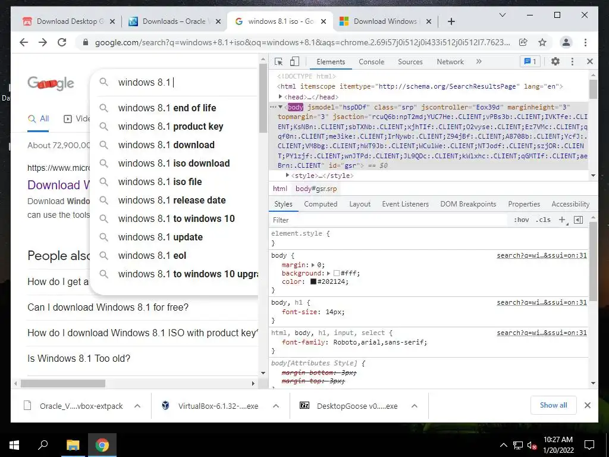Collapse the body element in DOM tree
609x457 pixels.
tap(281, 107)
